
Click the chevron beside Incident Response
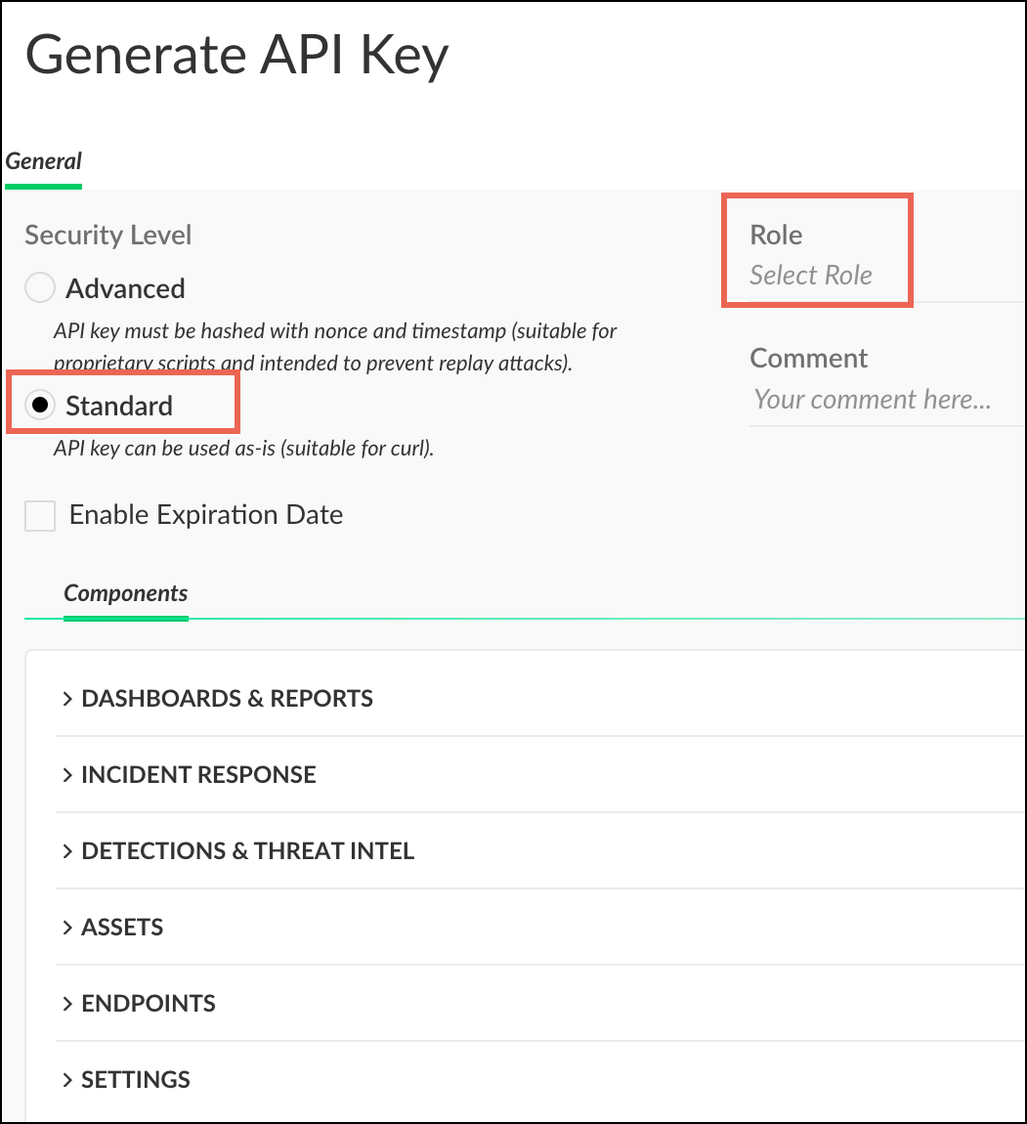pyautogui.click(x=67, y=775)
